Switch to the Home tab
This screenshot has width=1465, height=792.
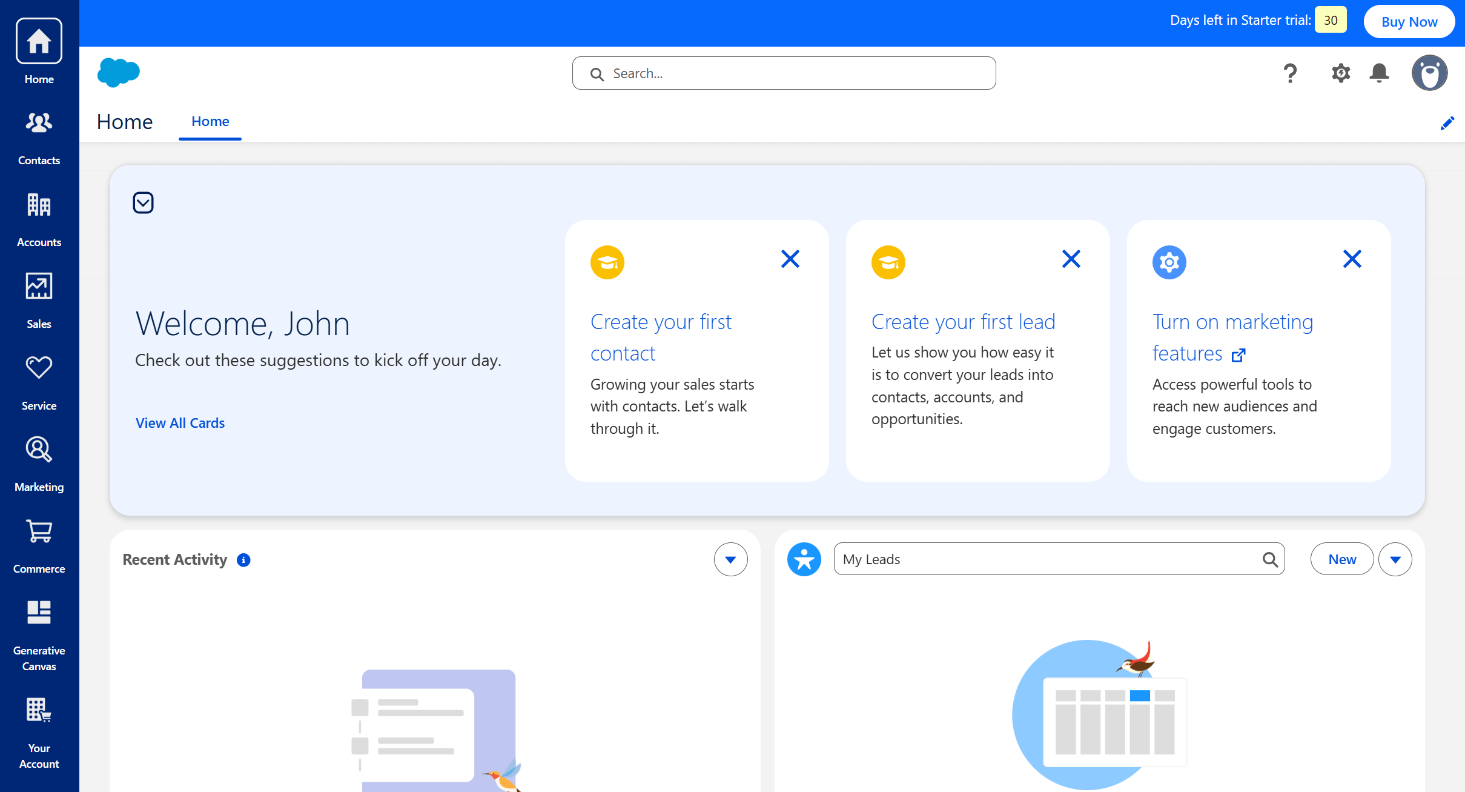coord(210,121)
